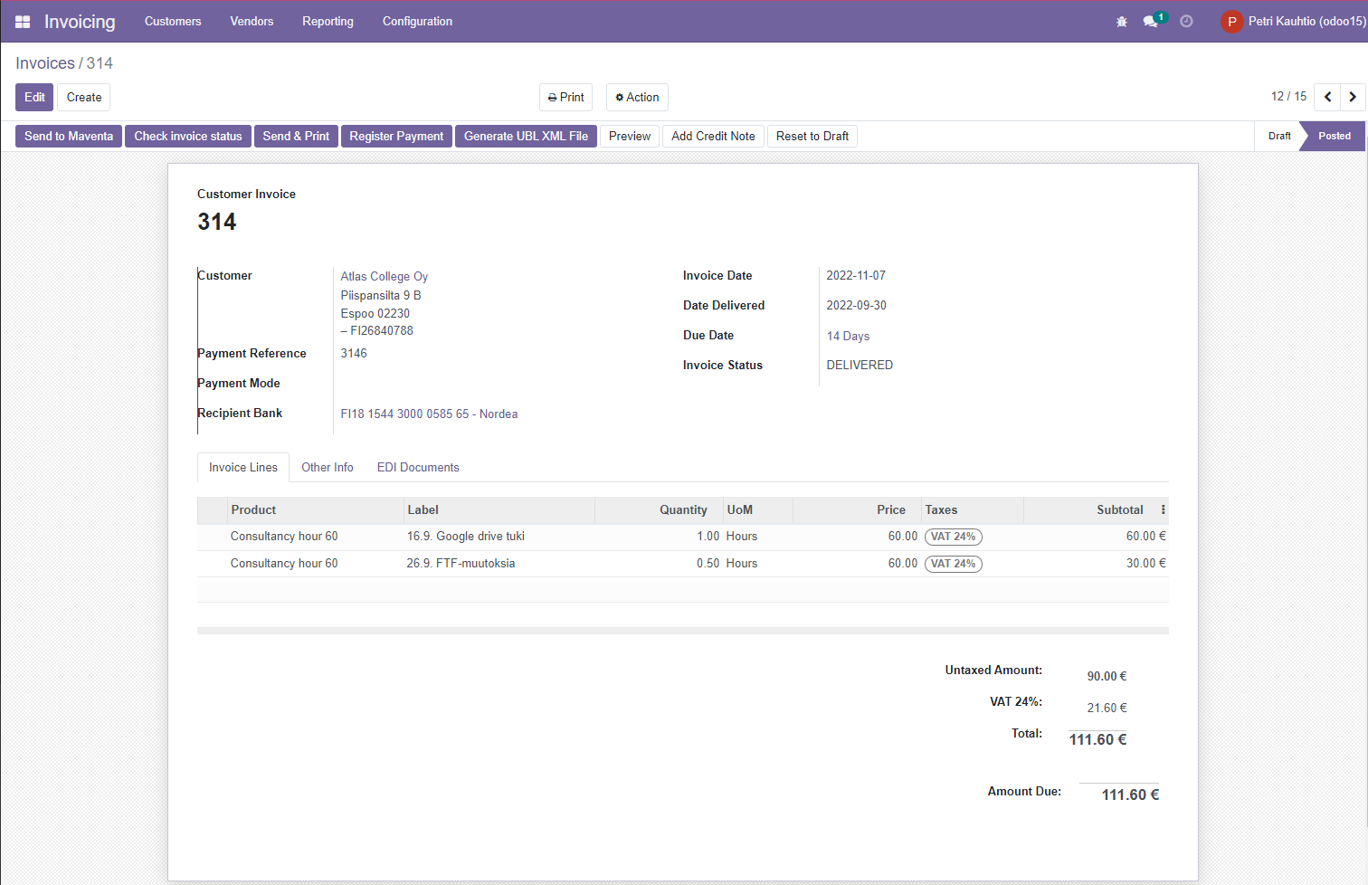Click the Invoicing app title
The height and width of the screenshot is (885, 1368).
(x=80, y=22)
